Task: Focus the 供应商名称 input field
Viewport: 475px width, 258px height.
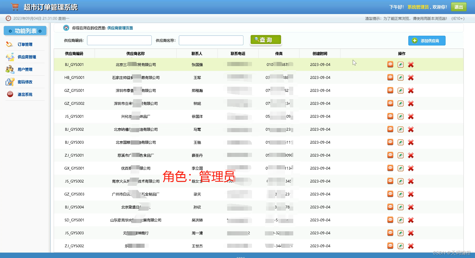Action: tap(211, 40)
